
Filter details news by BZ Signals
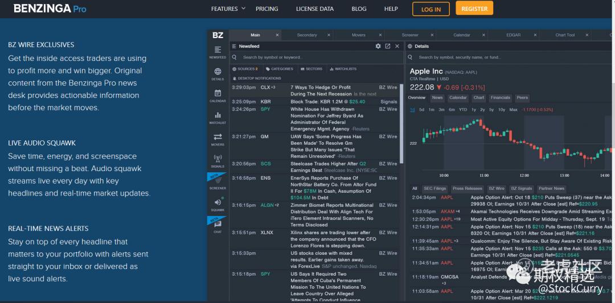coord(521,188)
